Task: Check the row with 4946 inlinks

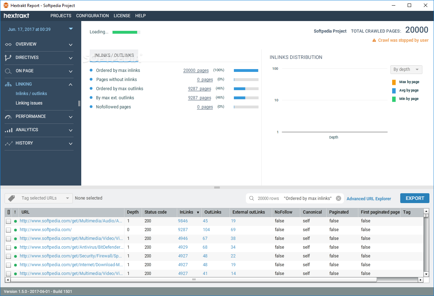Action: click(x=8, y=239)
